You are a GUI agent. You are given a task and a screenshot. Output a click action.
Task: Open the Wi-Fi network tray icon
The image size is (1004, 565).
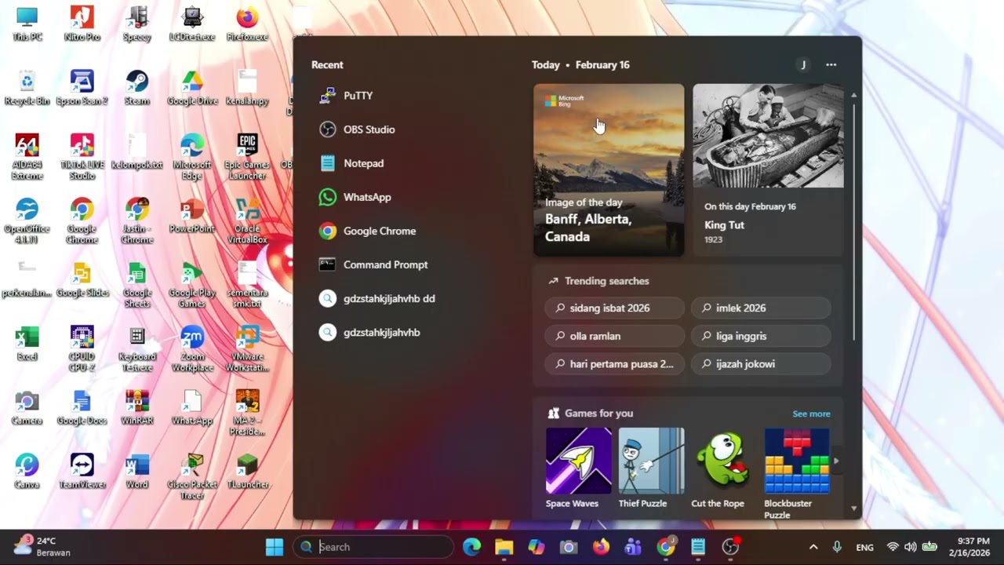(893, 547)
